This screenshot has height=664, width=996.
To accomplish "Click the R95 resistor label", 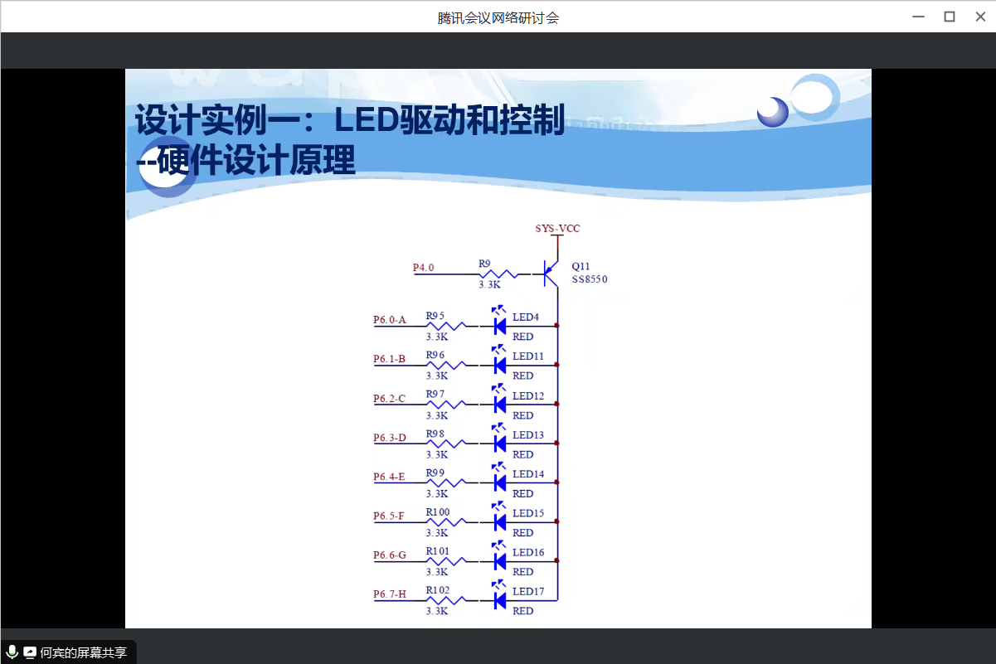I will tap(435, 316).
